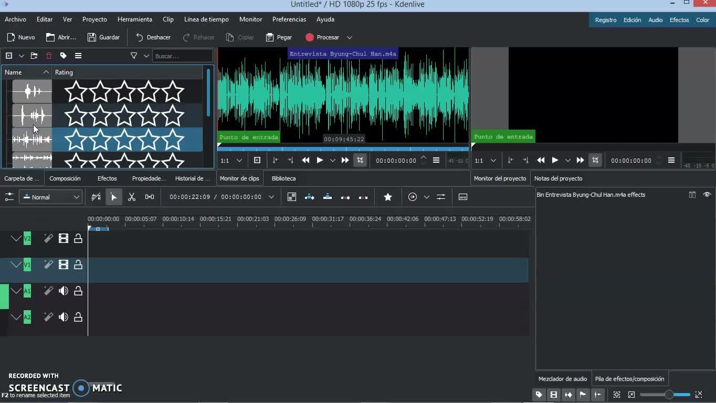Viewport: 716px width, 403px height.
Task: Open the Línea de tiempo menu
Action: tap(206, 19)
